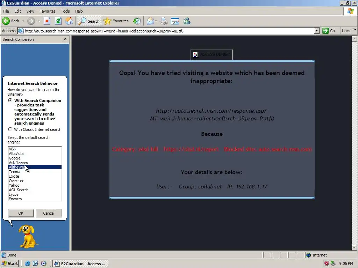Viewport: 358px width, 268px height.
Task: Refresh the page with green arrows icon
Action: point(58,21)
